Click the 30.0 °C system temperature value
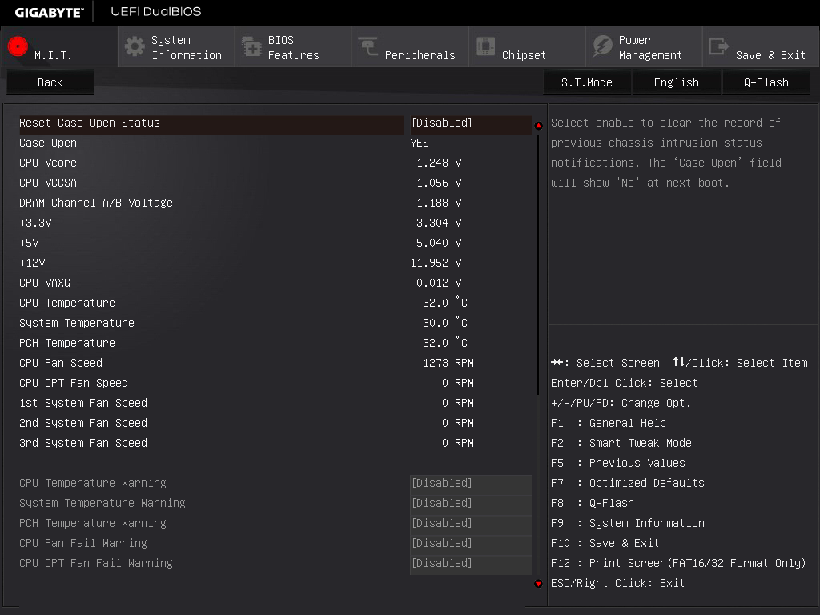This screenshot has height=615, width=820. point(445,323)
